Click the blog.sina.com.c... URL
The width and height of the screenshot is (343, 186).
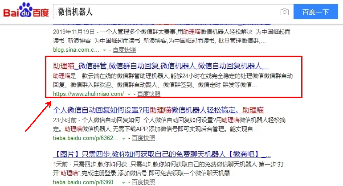point(76,50)
